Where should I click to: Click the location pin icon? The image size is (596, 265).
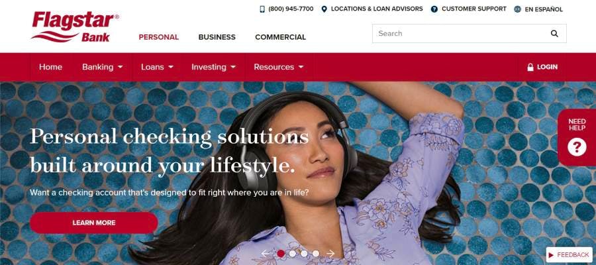click(324, 9)
